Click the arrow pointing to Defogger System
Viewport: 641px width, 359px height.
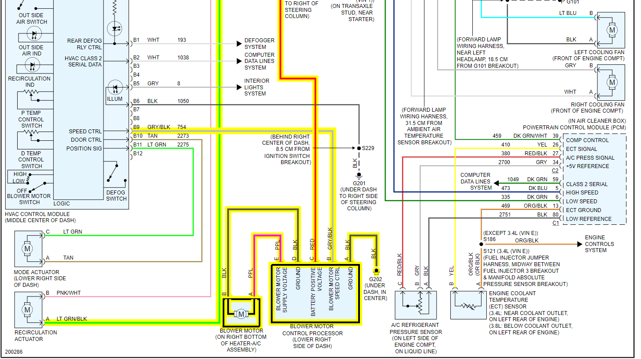(240, 44)
